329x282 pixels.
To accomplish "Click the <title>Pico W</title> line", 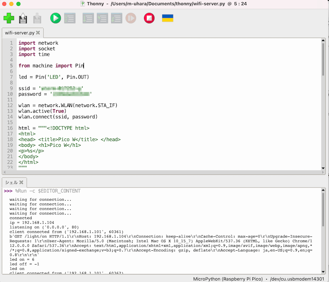I will tap(70, 139).
